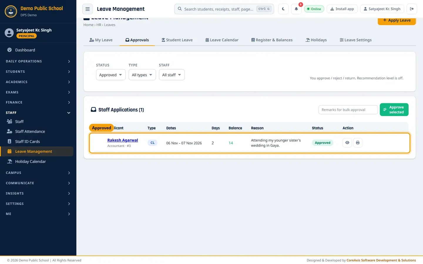The image size is (423, 264).
Task: Expand the Students sidebar section
Action: (38, 72)
